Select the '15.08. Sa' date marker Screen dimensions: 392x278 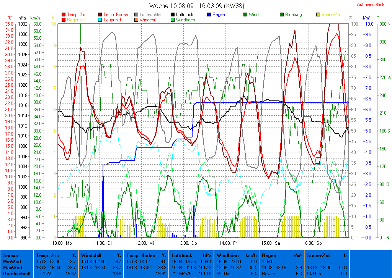coord(271,242)
